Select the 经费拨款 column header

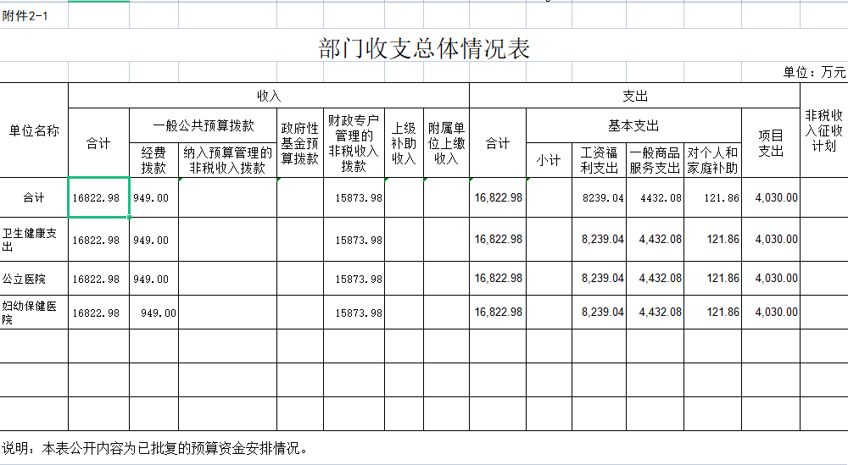point(153,160)
